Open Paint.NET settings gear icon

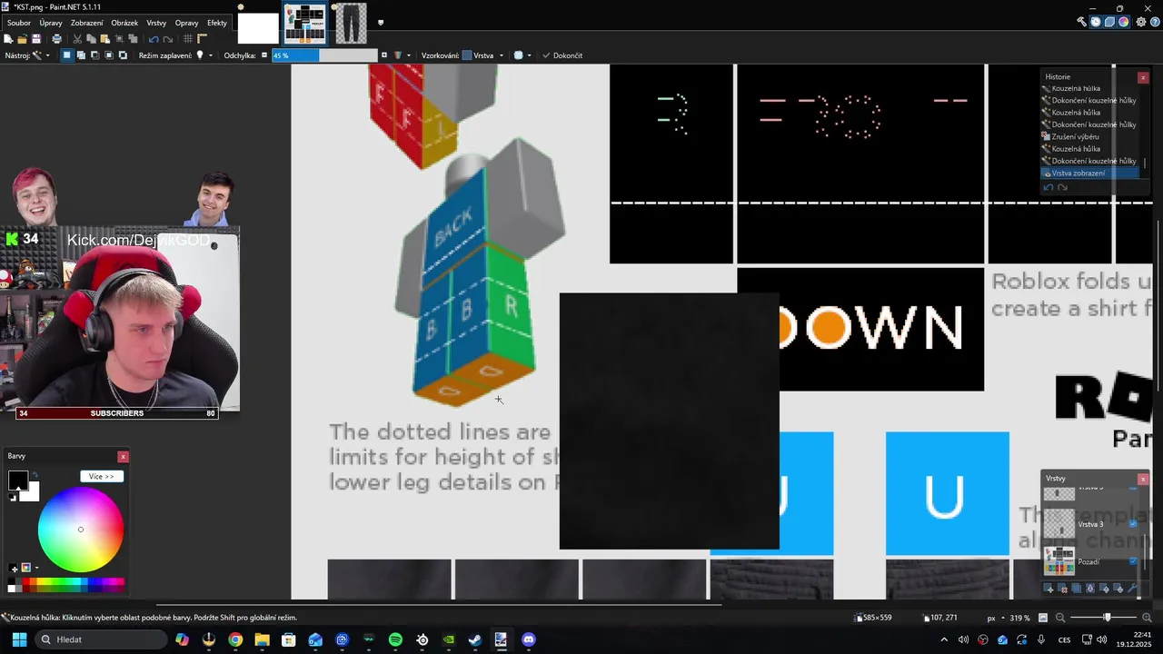(1141, 22)
